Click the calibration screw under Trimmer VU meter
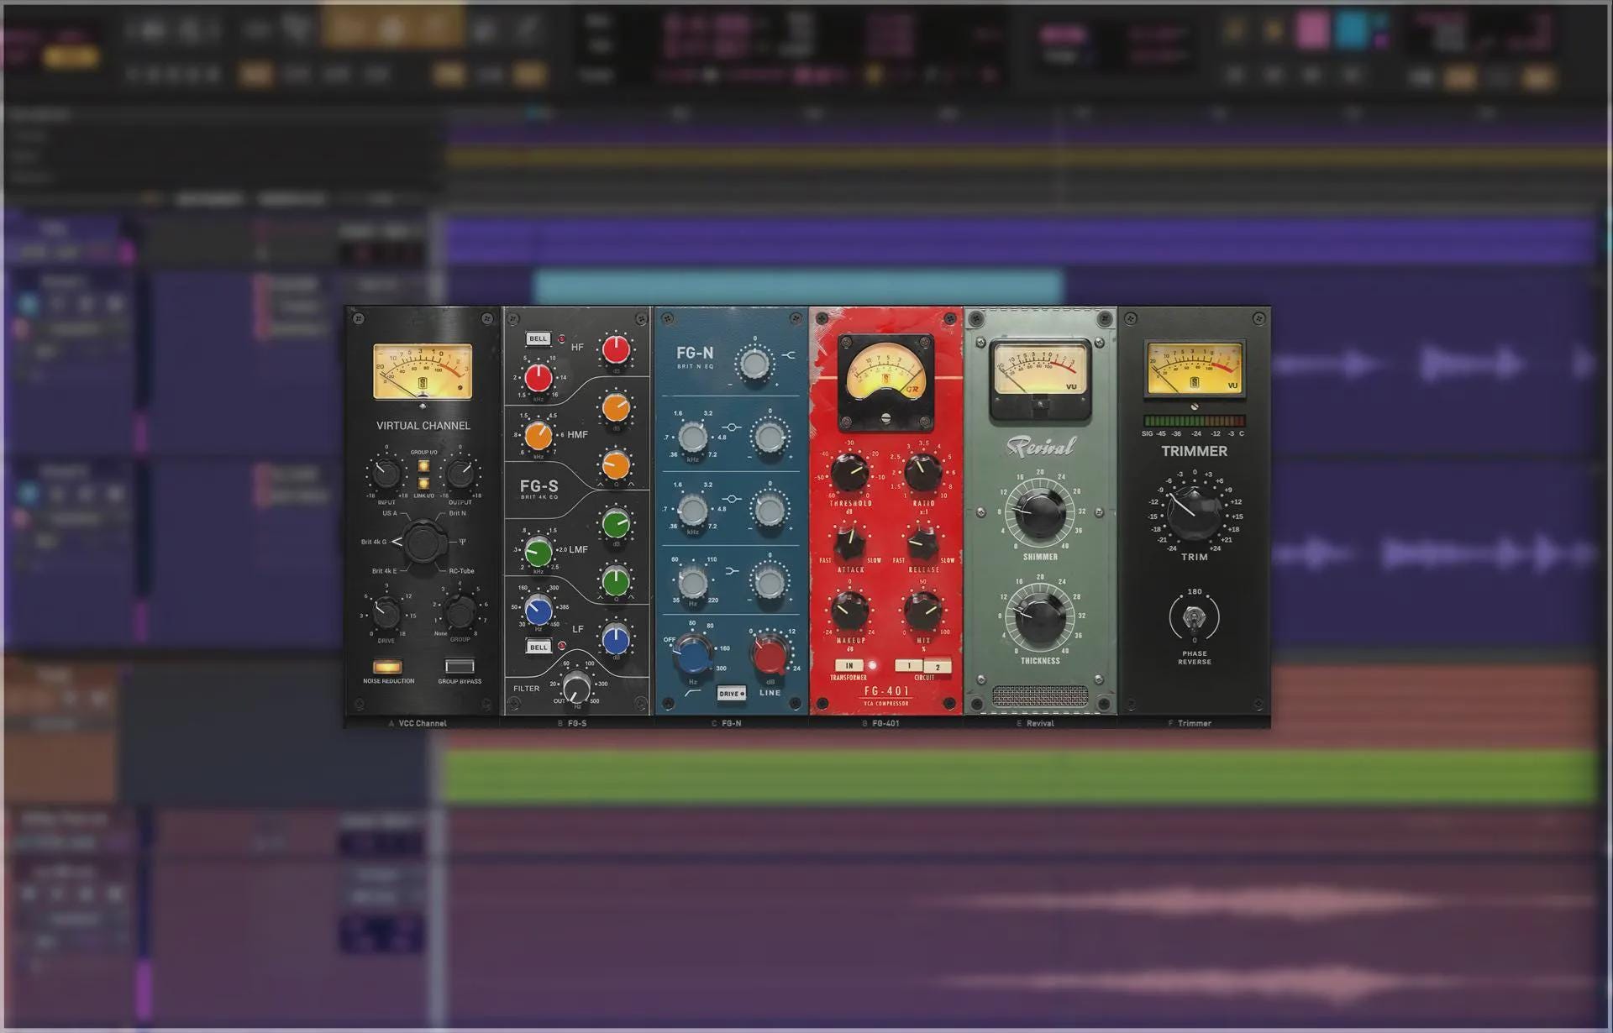Image resolution: width=1613 pixels, height=1033 pixels. click(x=1194, y=406)
